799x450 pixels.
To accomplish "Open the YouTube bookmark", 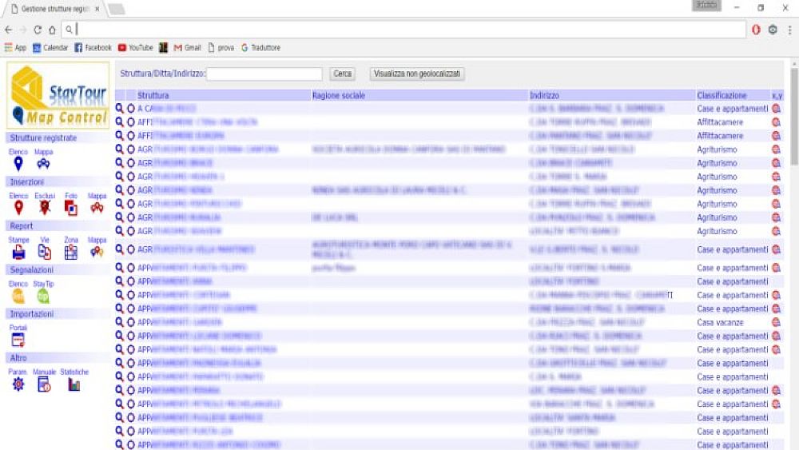I will (135, 48).
